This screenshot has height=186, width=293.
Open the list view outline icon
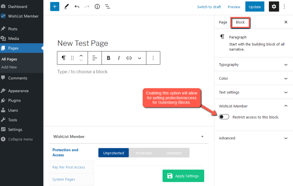tap(108, 7)
